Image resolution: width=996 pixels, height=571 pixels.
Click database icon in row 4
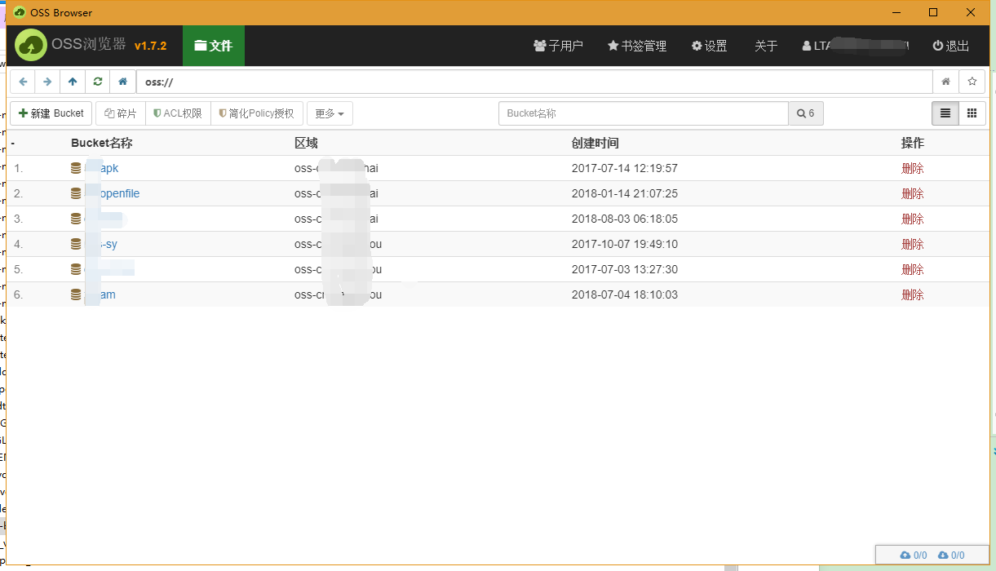76,244
